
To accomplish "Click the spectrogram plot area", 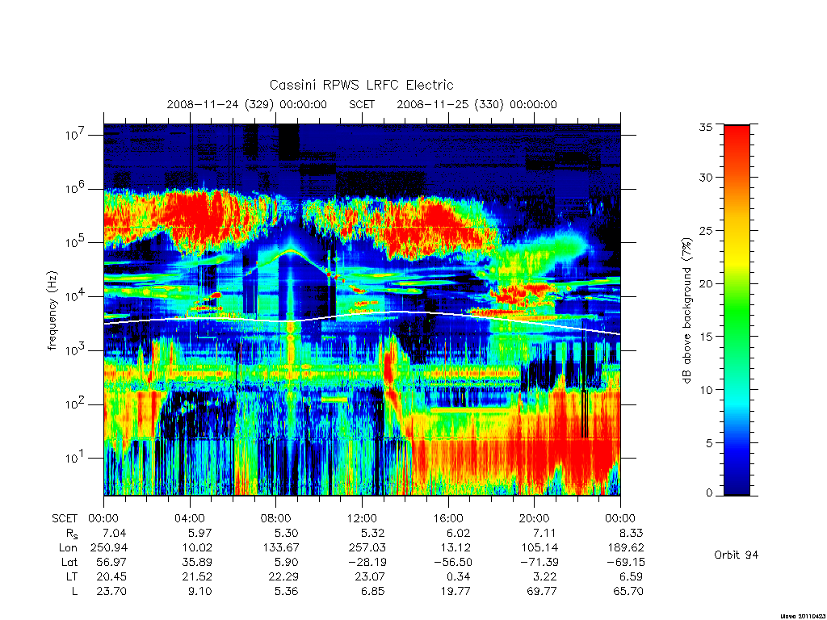I will coord(362,309).
